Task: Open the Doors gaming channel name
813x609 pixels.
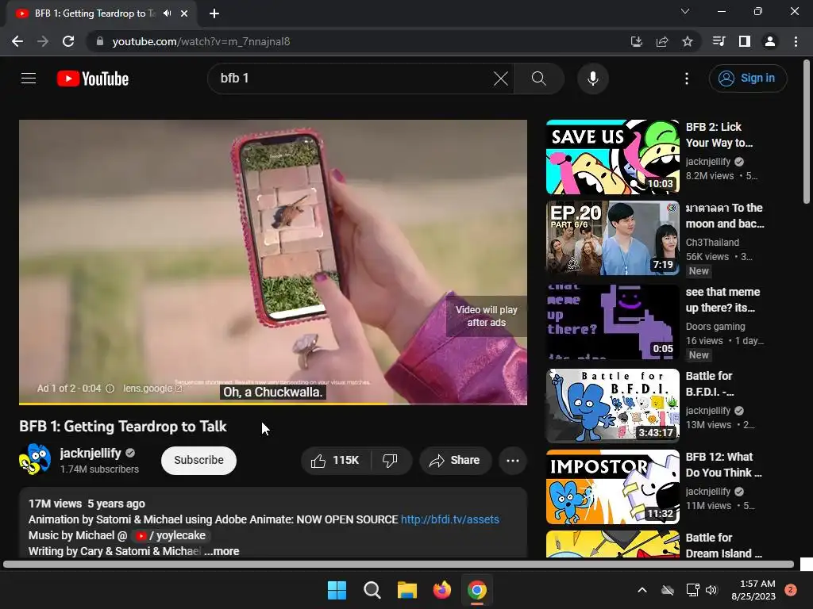Action: (715, 326)
